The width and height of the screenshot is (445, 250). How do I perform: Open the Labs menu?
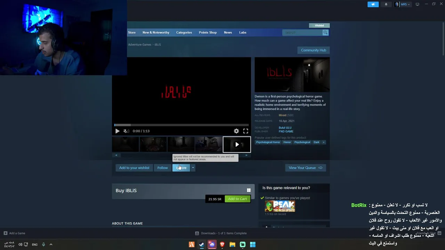point(243,32)
